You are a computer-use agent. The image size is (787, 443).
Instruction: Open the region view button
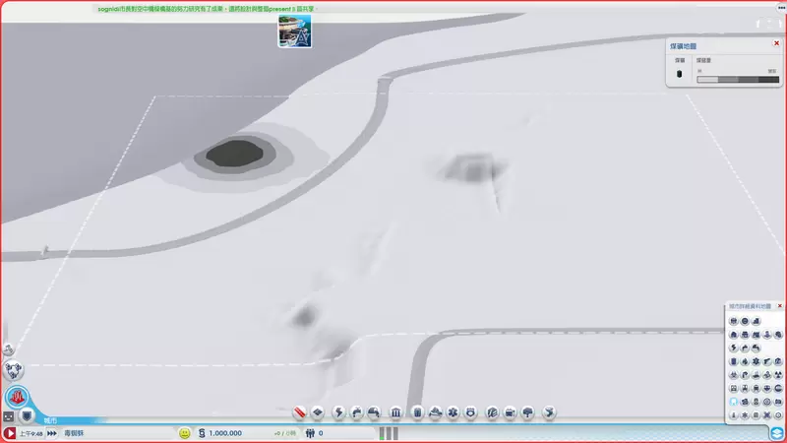pyautogui.click(x=13, y=370)
